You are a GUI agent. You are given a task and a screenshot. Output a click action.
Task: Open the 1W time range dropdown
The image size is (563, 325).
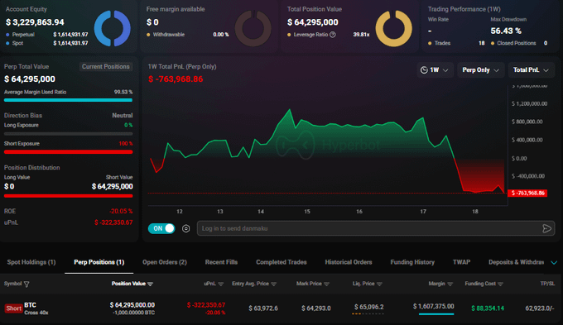click(435, 70)
